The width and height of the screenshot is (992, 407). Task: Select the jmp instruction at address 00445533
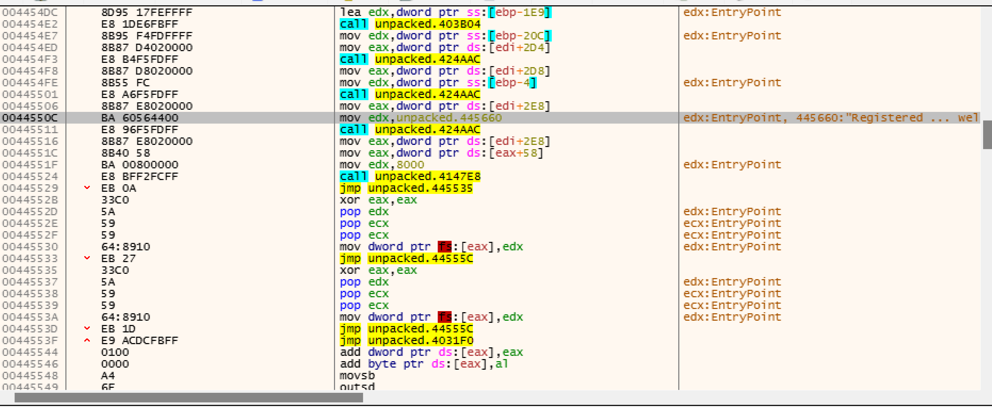coord(406,258)
